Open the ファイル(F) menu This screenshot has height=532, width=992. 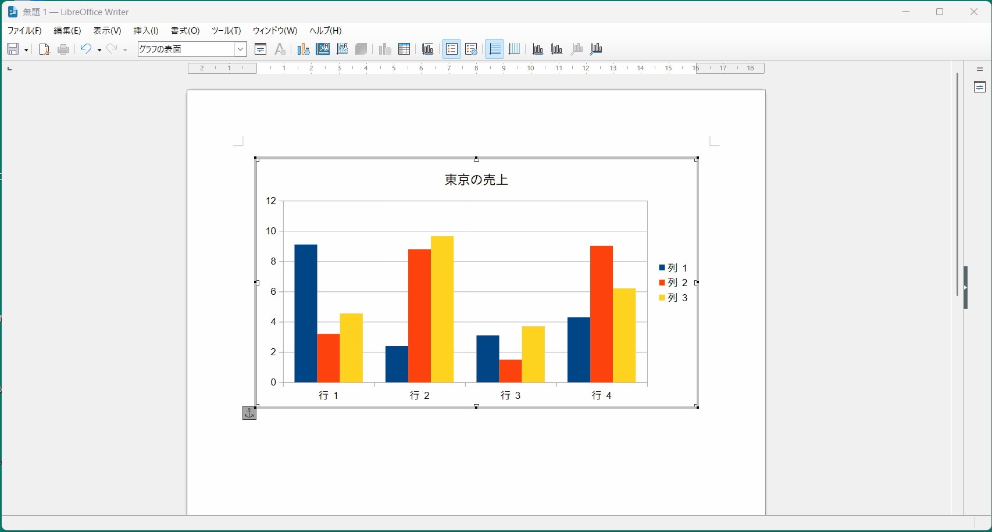24,31
